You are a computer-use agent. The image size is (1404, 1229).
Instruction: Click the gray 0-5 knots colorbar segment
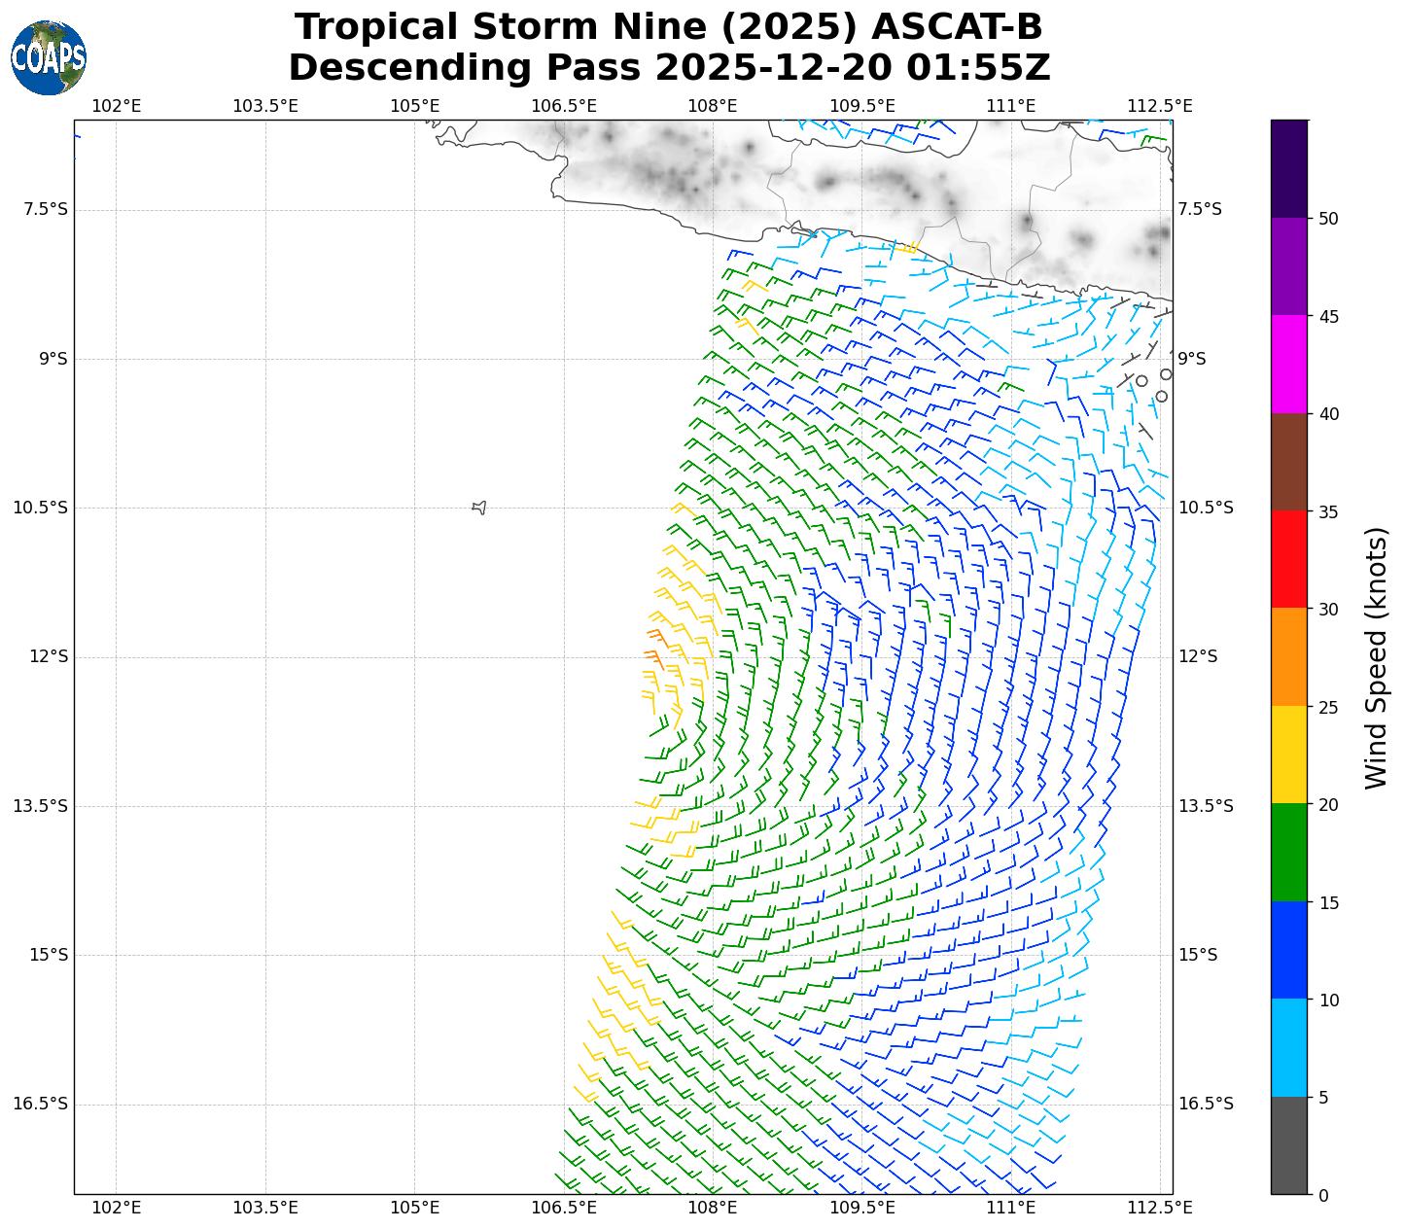coord(1288,1145)
